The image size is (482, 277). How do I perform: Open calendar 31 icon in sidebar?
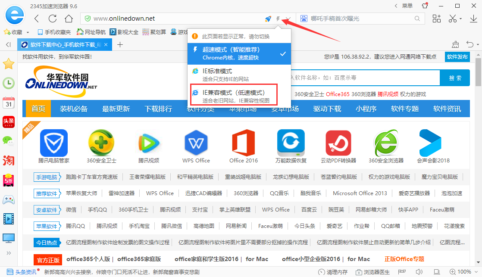pyautogui.click(x=9, y=102)
